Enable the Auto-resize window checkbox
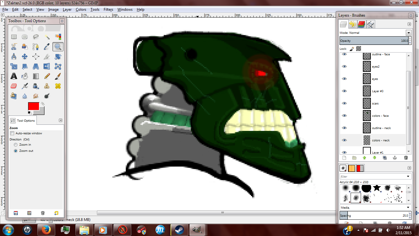Image resolution: width=419 pixels, height=236 pixels. click(12, 133)
